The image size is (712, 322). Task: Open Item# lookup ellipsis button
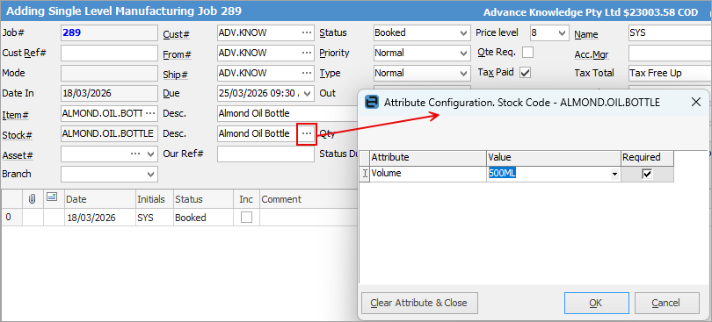[150, 113]
